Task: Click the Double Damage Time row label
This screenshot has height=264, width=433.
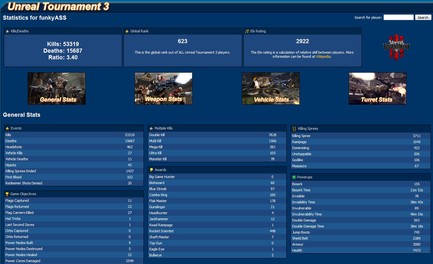Action: pos(308,226)
